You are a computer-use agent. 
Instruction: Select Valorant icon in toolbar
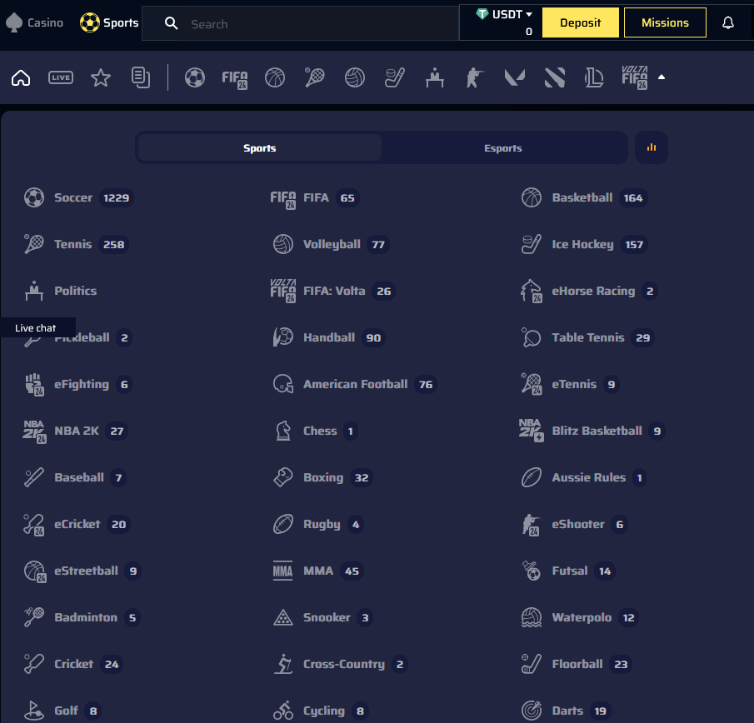click(x=515, y=77)
